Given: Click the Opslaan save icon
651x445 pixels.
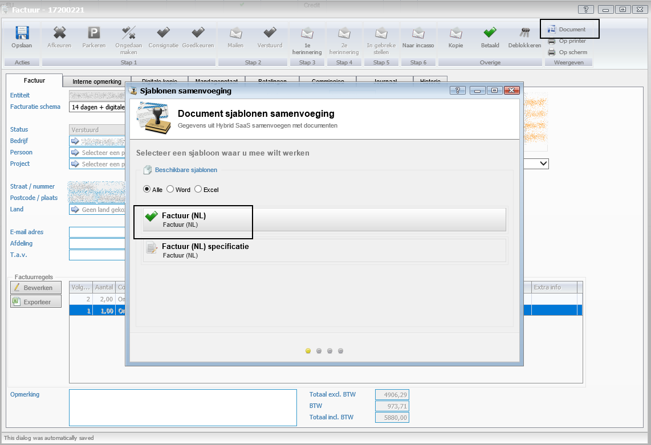Looking at the screenshot, I should (x=22, y=34).
